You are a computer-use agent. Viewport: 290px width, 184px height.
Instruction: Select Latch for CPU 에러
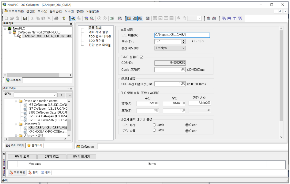click(154, 125)
